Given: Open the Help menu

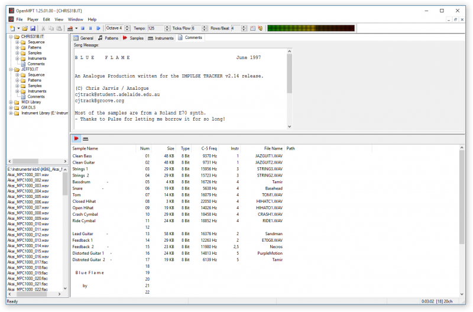Looking at the screenshot, I should [x=92, y=19].
